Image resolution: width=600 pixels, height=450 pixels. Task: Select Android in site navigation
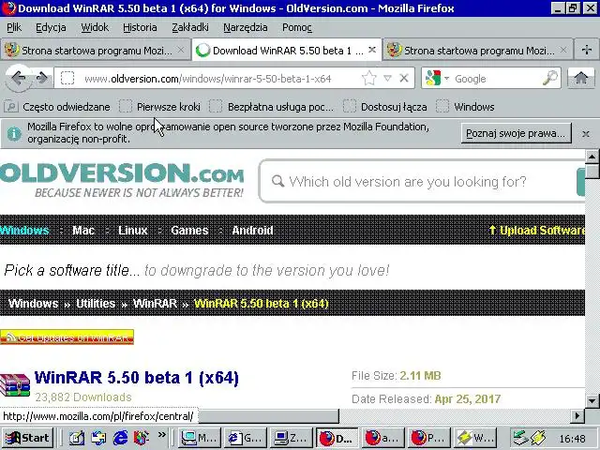pyautogui.click(x=252, y=230)
